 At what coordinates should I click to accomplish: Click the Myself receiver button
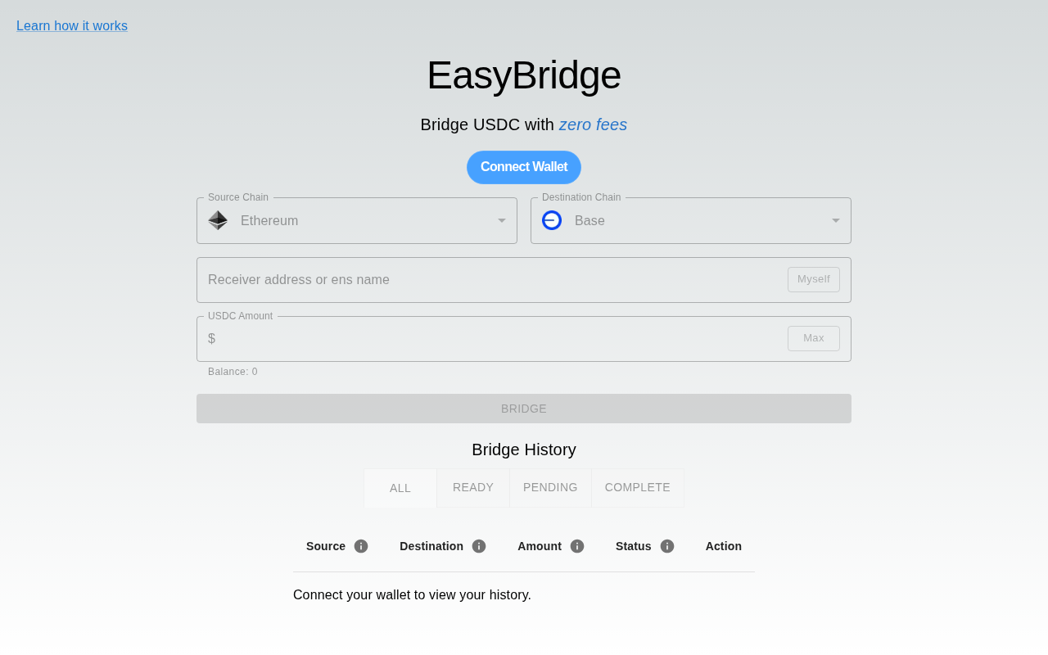(x=814, y=279)
